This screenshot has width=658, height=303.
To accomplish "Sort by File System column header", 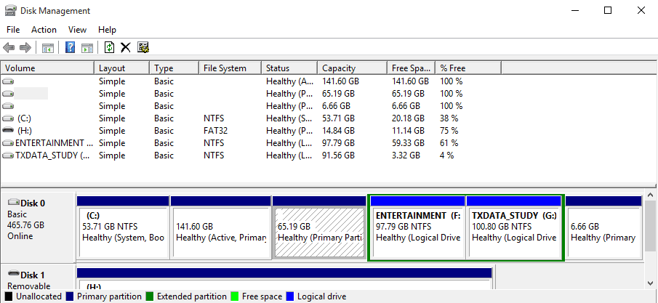I will [230, 68].
